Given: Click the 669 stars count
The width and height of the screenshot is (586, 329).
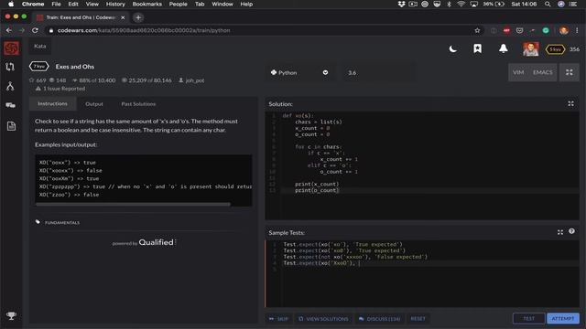Looking at the screenshot, I should [38, 80].
